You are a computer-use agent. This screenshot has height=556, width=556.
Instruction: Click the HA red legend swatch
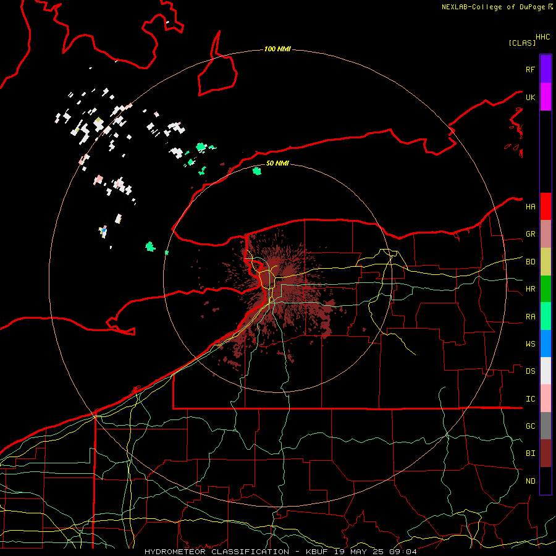point(545,206)
